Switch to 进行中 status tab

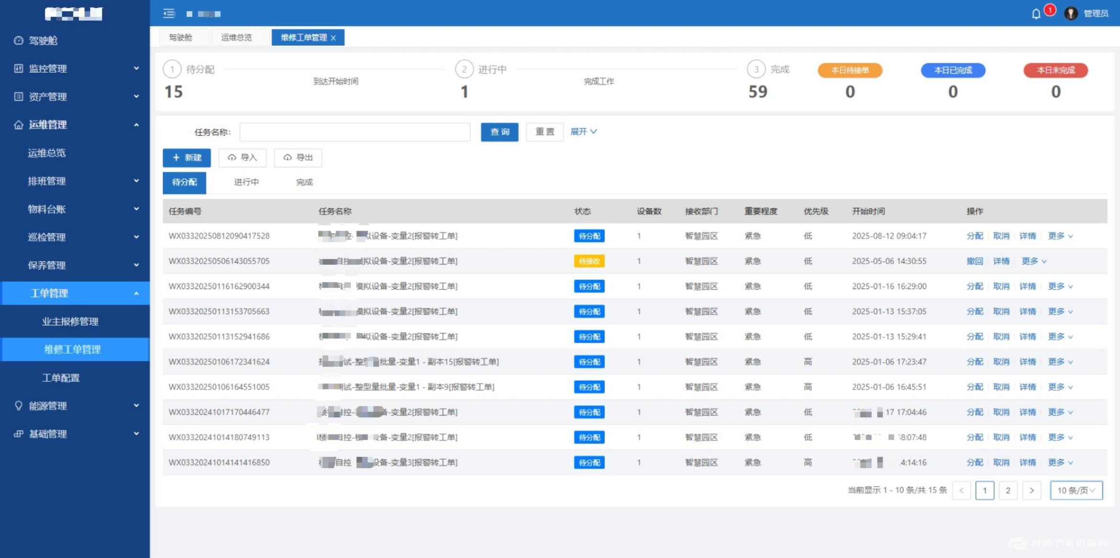click(x=246, y=182)
